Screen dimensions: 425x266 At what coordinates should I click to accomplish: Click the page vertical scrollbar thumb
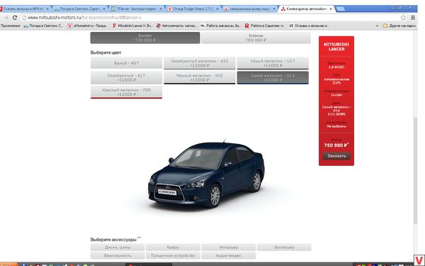415,171
